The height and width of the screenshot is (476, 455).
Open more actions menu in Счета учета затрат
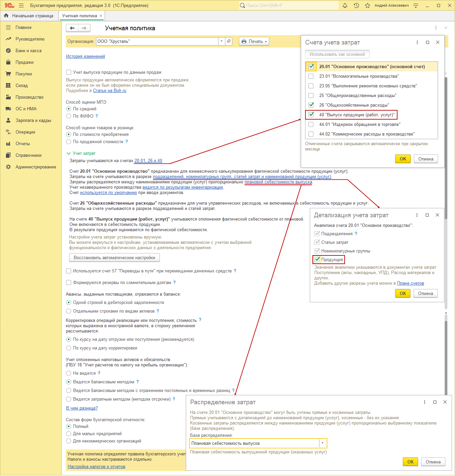(x=417, y=42)
